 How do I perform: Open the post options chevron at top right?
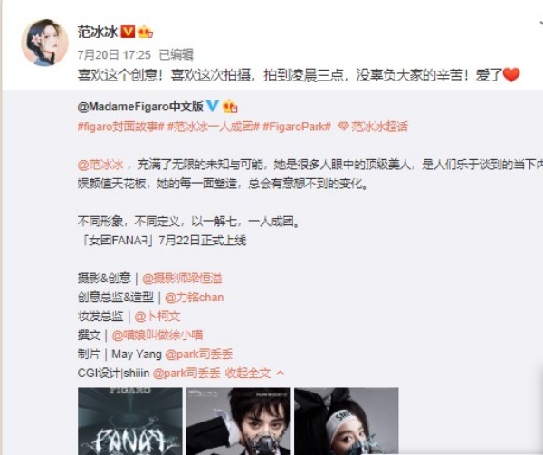coord(540,24)
